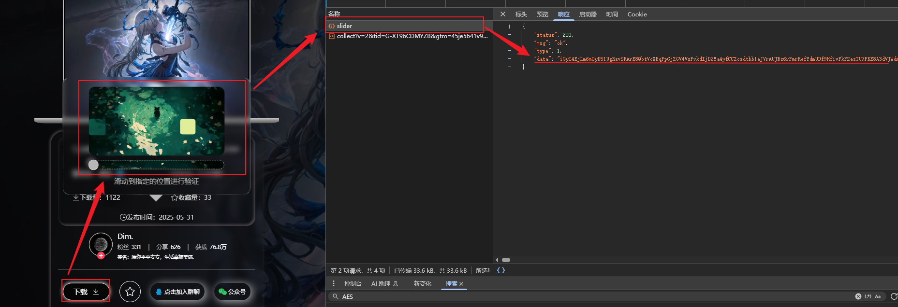Viewport: 898px width, 307px height.
Task: Click the slider request's JSON type icon
Action: (x=332, y=26)
